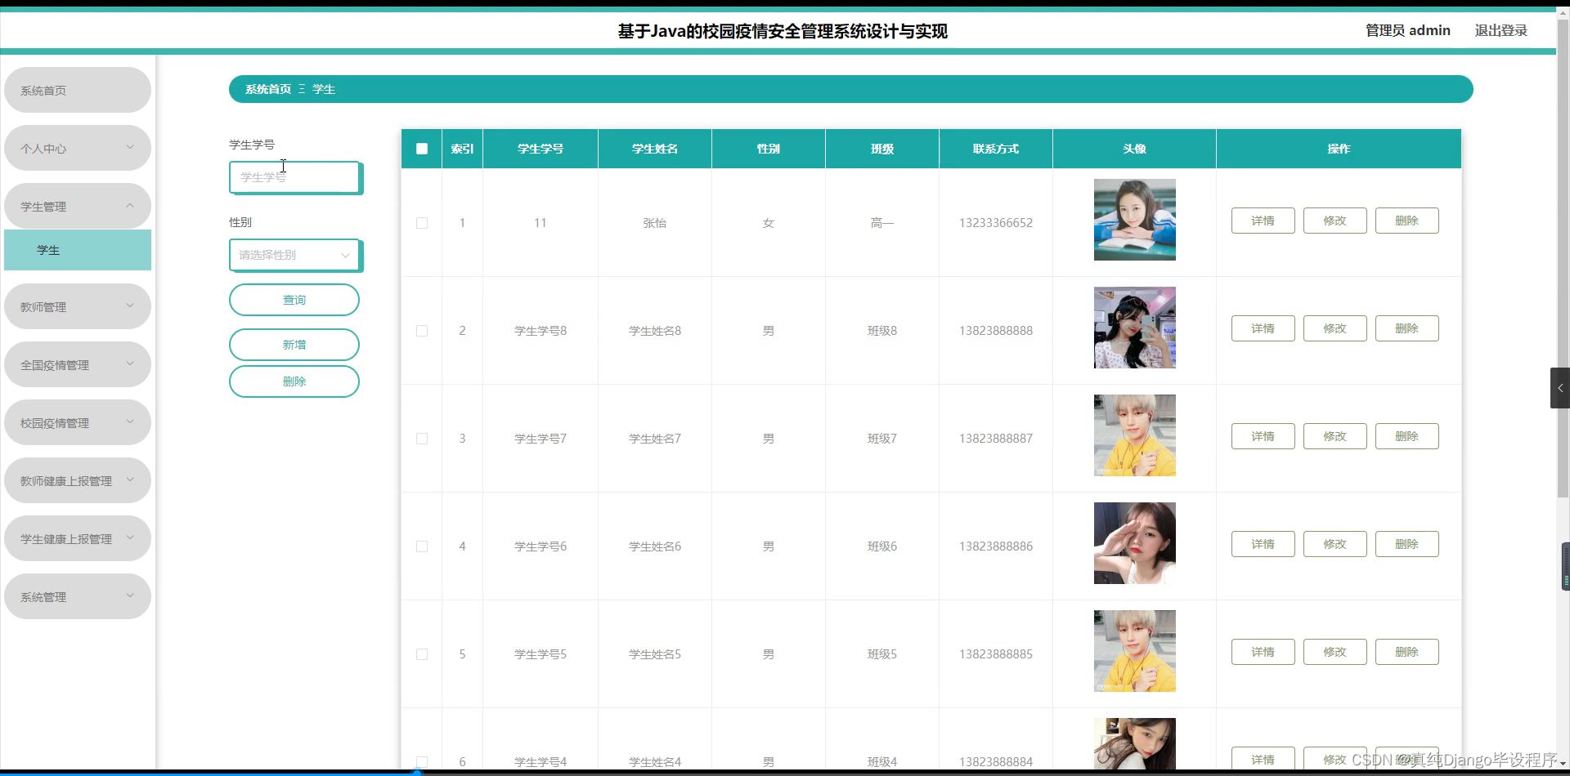
Task: Click 退出登录 to log out
Action: 1501,30
